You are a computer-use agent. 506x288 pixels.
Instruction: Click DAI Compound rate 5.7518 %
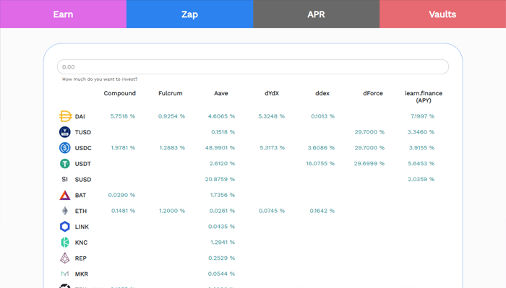pyautogui.click(x=123, y=116)
